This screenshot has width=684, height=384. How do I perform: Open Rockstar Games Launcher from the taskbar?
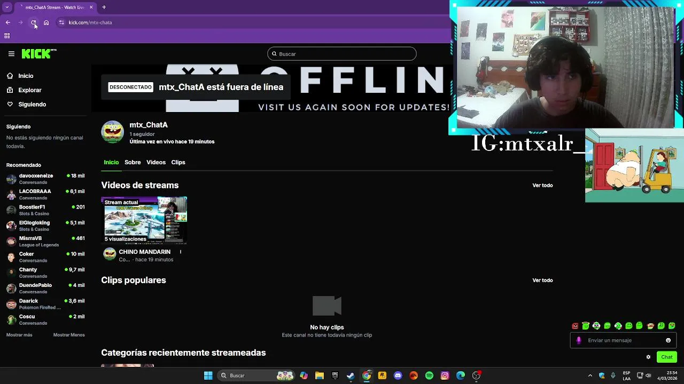click(382, 375)
